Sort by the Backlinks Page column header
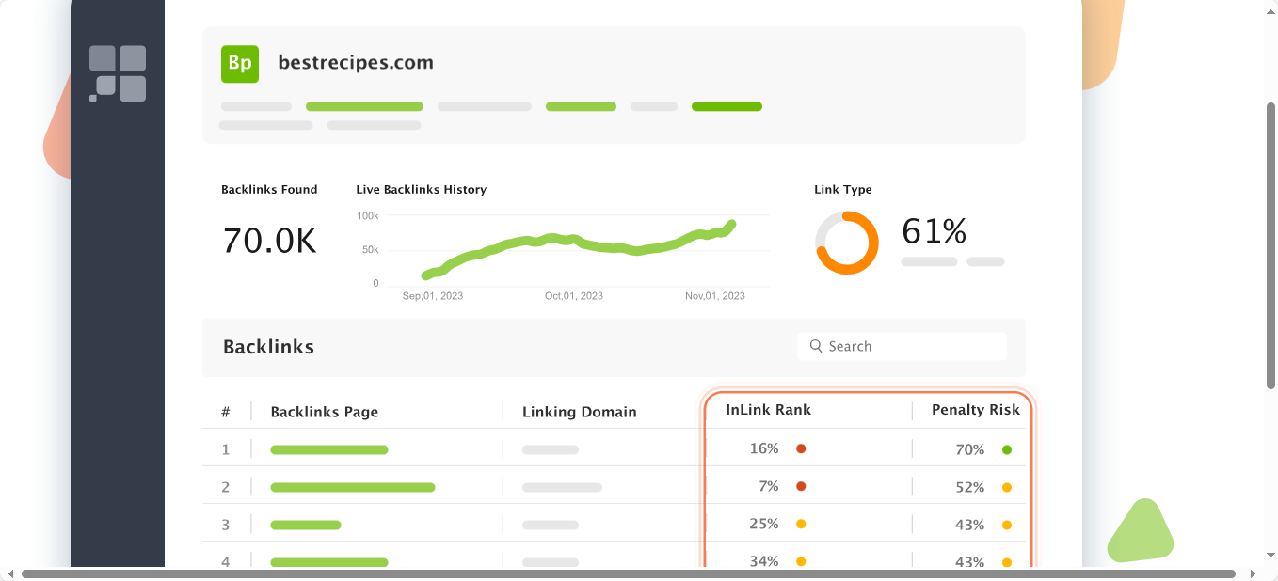1278x581 pixels. pos(325,412)
